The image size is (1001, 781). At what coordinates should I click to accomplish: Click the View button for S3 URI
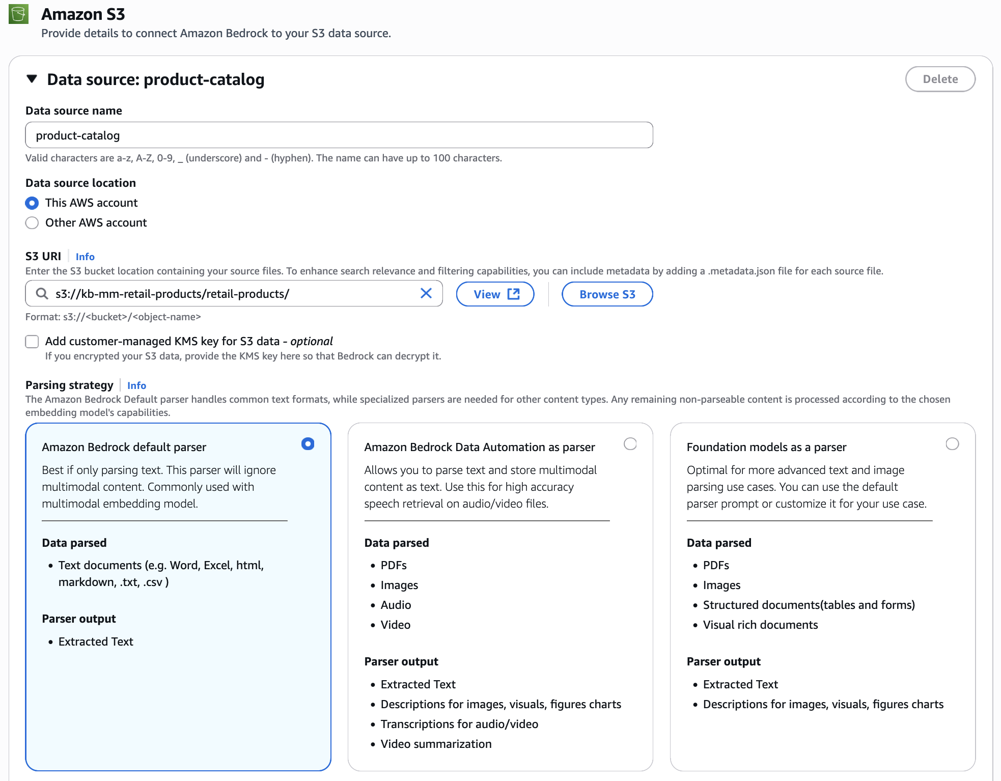click(x=487, y=294)
